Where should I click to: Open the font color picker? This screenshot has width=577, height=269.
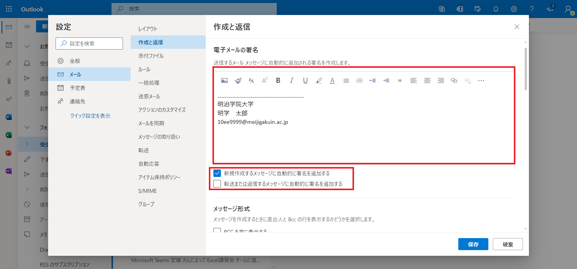(332, 81)
